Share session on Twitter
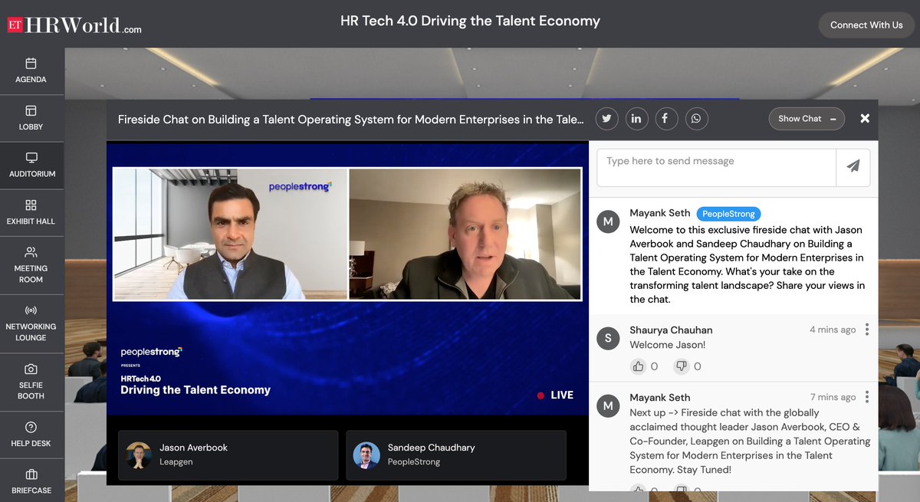Image resolution: width=920 pixels, height=502 pixels. (607, 119)
